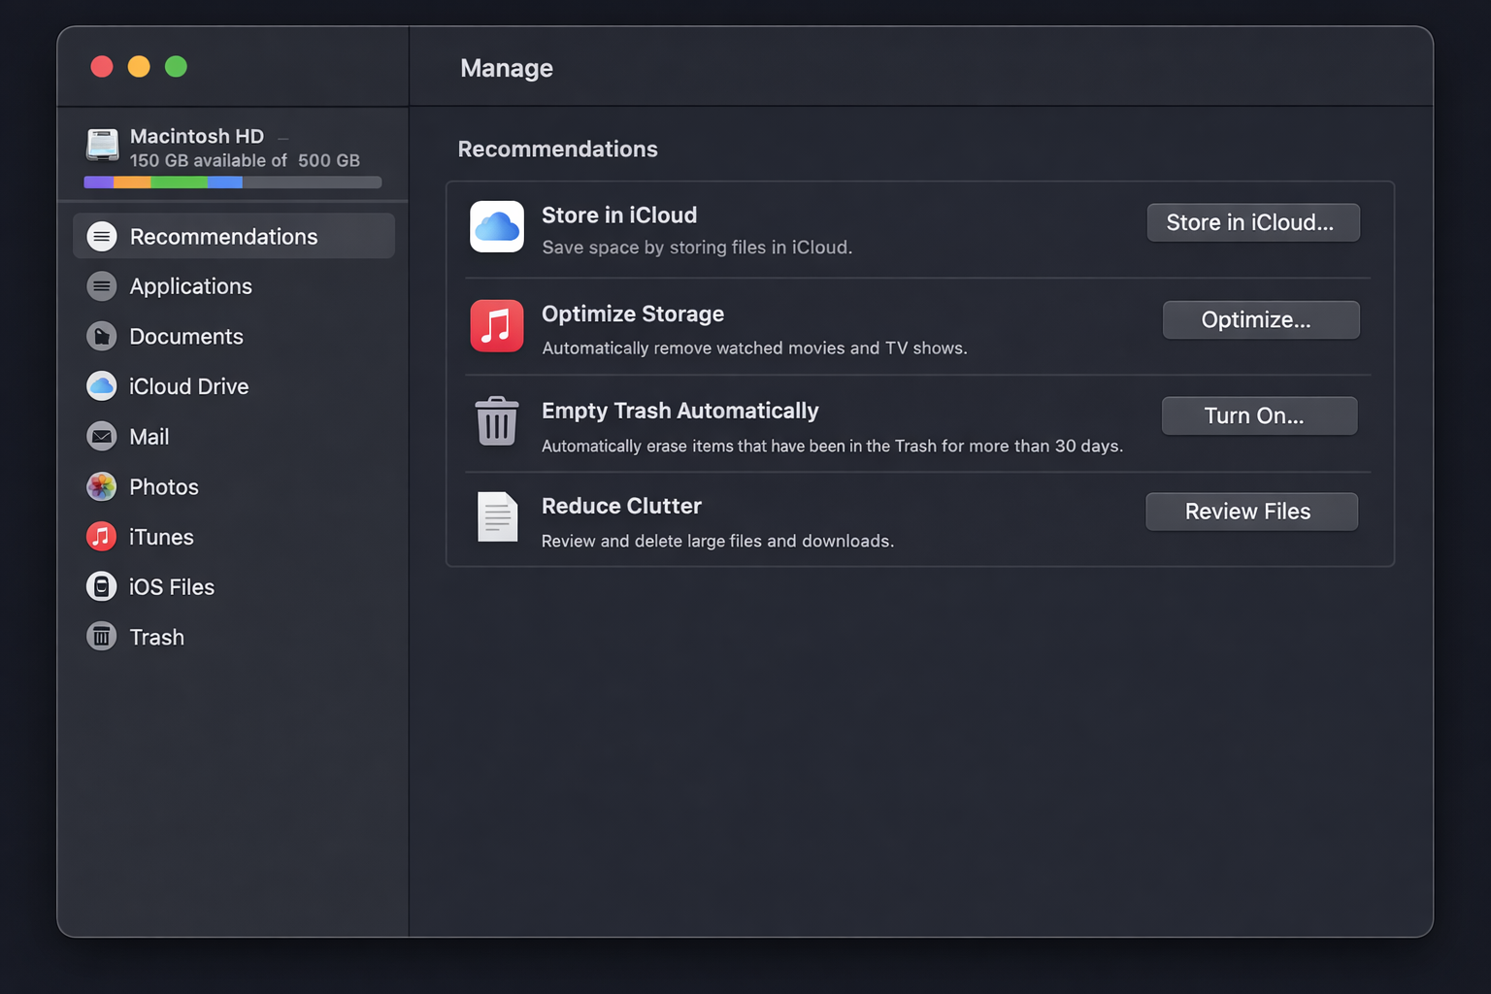Click the iOS Files device icon
Image resolution: width=1491 pixels, height=994 pixels.
[102, 586]
